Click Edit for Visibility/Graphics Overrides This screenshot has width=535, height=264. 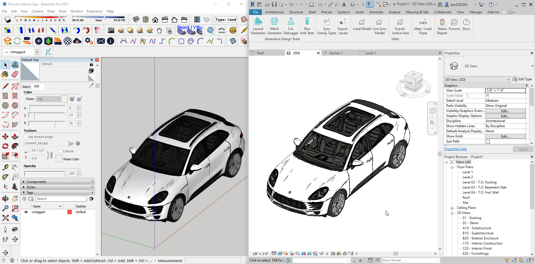[x=505, y=111]
